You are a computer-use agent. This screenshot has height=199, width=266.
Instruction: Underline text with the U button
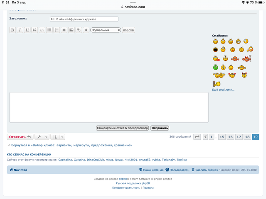(x=27, y=30)
